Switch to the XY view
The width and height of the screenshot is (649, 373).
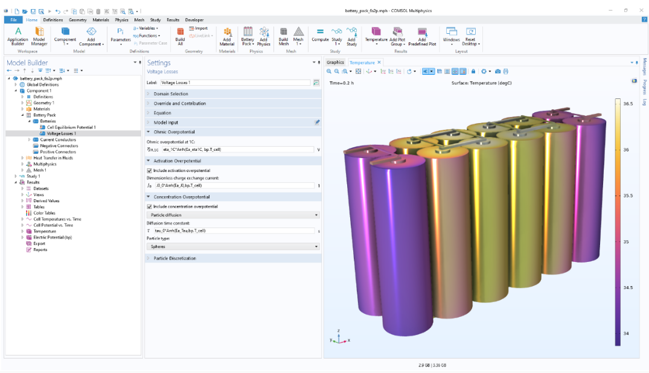(383, 71)
